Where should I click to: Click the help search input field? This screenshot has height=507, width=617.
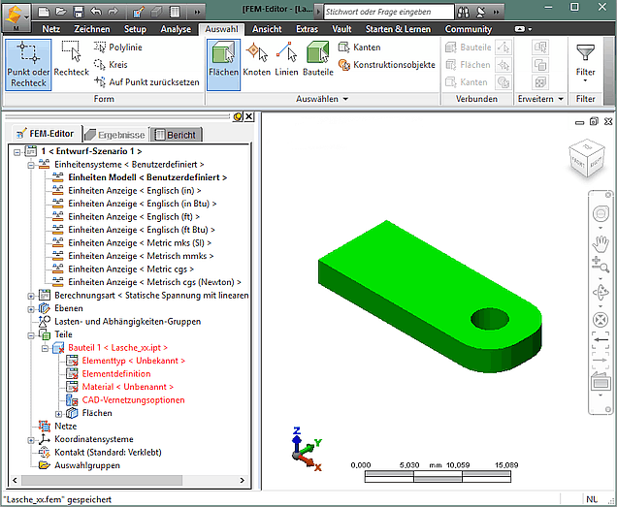click(x=387, y=13)
